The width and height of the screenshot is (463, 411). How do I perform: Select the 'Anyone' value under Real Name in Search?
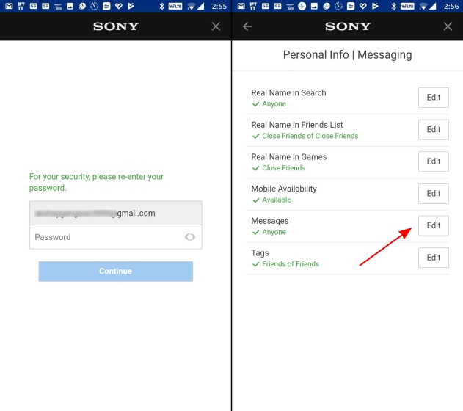click(274, 104)
